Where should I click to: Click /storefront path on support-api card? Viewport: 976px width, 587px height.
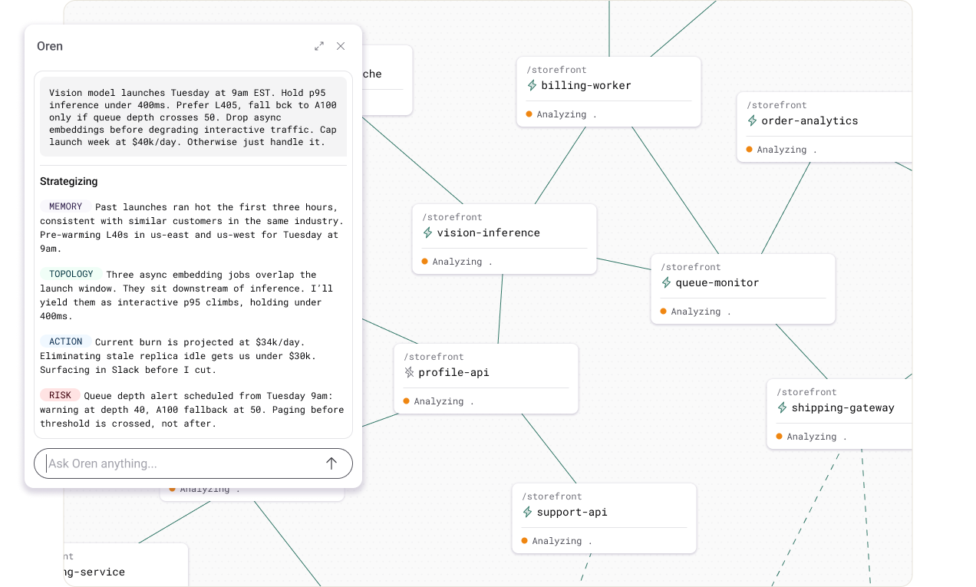tap(552, 496)
